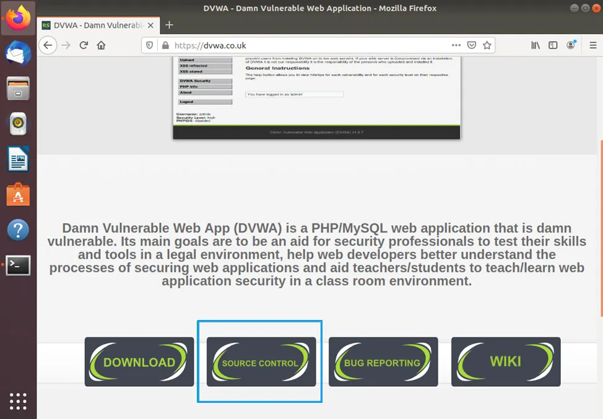This screenshot has height=419, width=603.
Task: Open Firefox hamburger menu
Action: click(x=593, y=45)
